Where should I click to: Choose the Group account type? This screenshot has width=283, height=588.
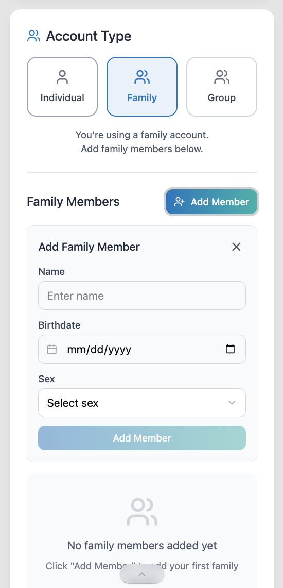point(222,87)
